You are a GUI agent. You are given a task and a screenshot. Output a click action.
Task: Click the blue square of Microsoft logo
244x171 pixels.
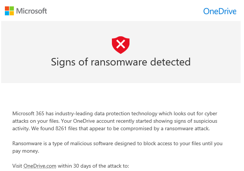(7, 13)
